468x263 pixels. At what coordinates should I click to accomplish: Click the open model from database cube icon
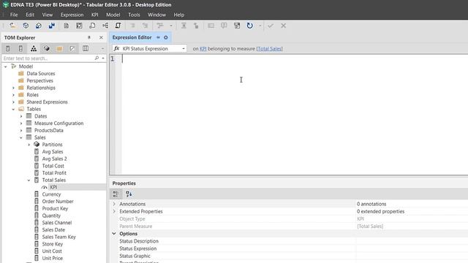coord(26,26)
